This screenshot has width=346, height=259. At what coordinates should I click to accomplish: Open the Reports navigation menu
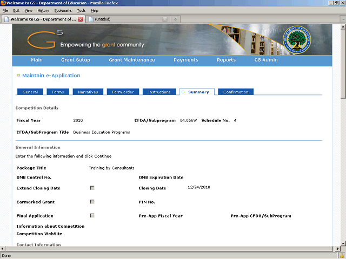tap(226, 60)
